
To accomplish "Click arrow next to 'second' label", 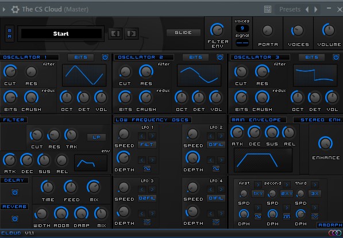I will coord(287,185).
